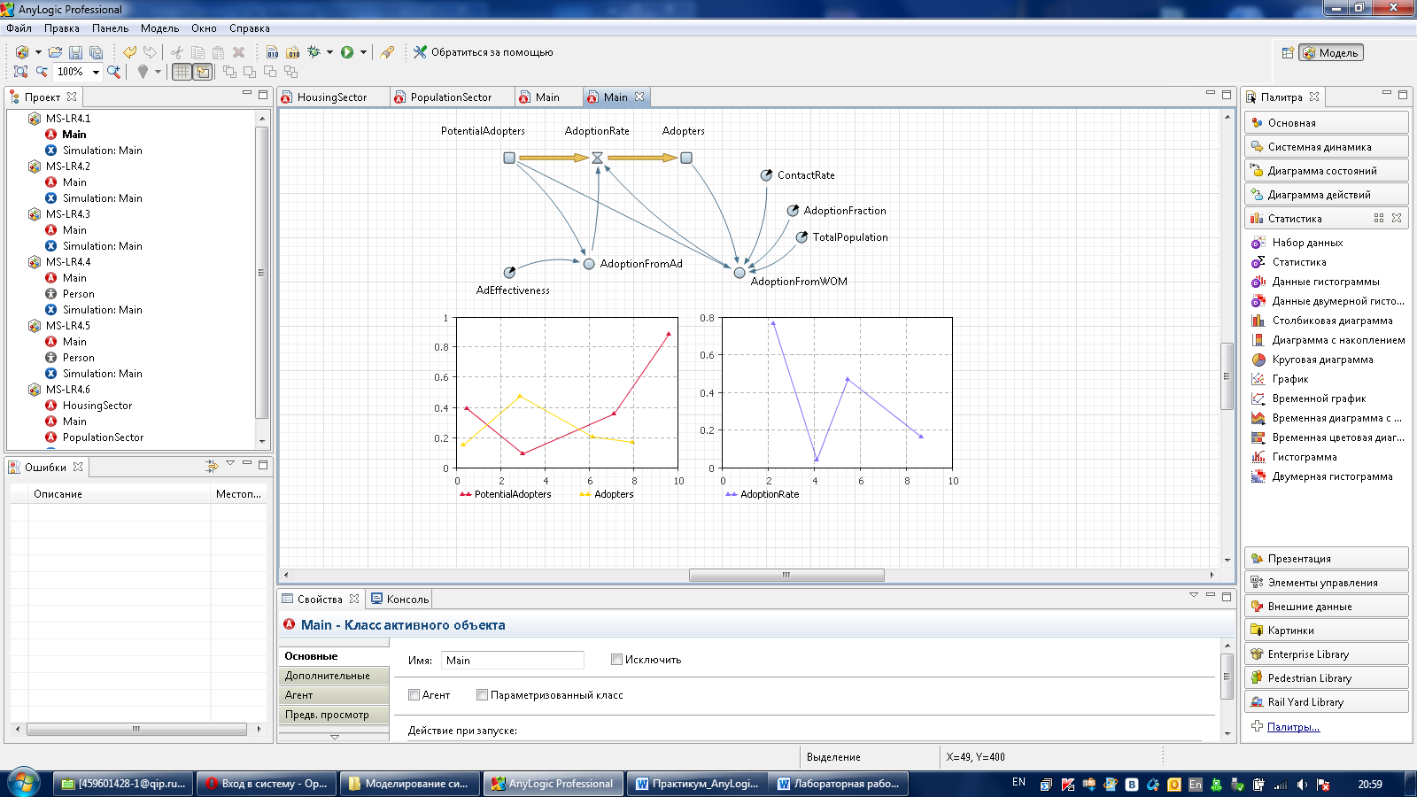Run the model with green play icon
This screenshot has width=1417, height=797.
347,52
